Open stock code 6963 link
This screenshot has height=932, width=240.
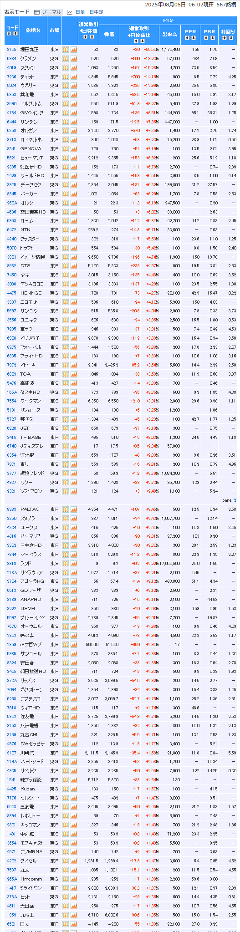[x=11, y=221]
